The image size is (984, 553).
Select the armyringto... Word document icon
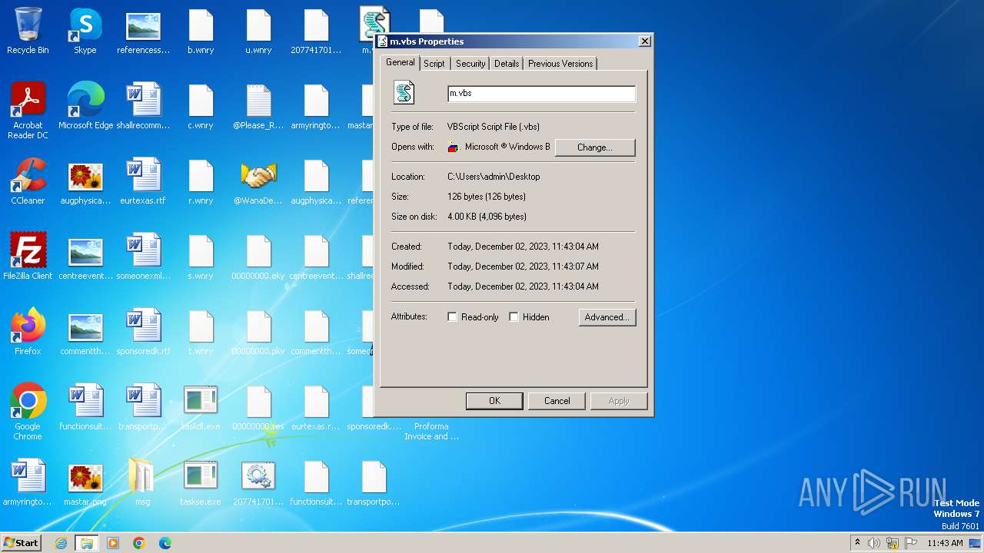pos(28,482)
